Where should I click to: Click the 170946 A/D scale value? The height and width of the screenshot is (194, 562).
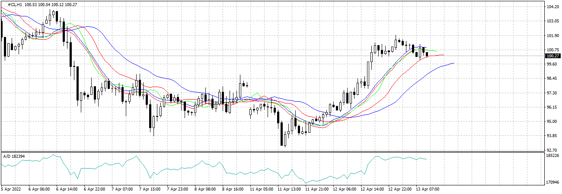(553, 183)
